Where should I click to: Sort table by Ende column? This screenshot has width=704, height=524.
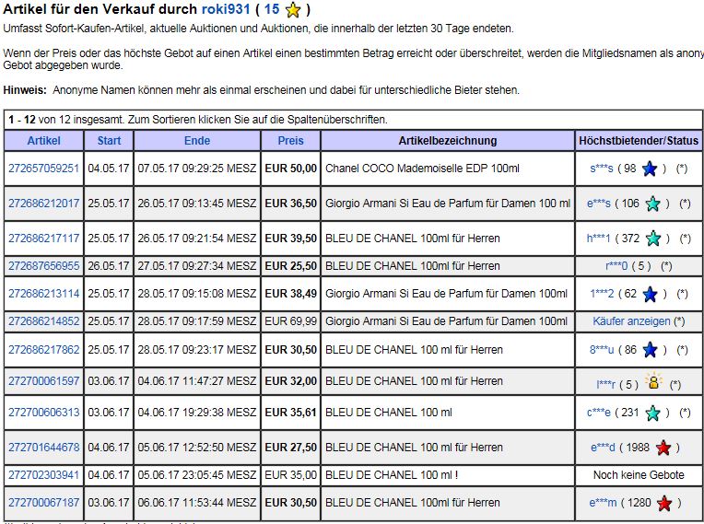pyautogui.click(x=197, y=141)
